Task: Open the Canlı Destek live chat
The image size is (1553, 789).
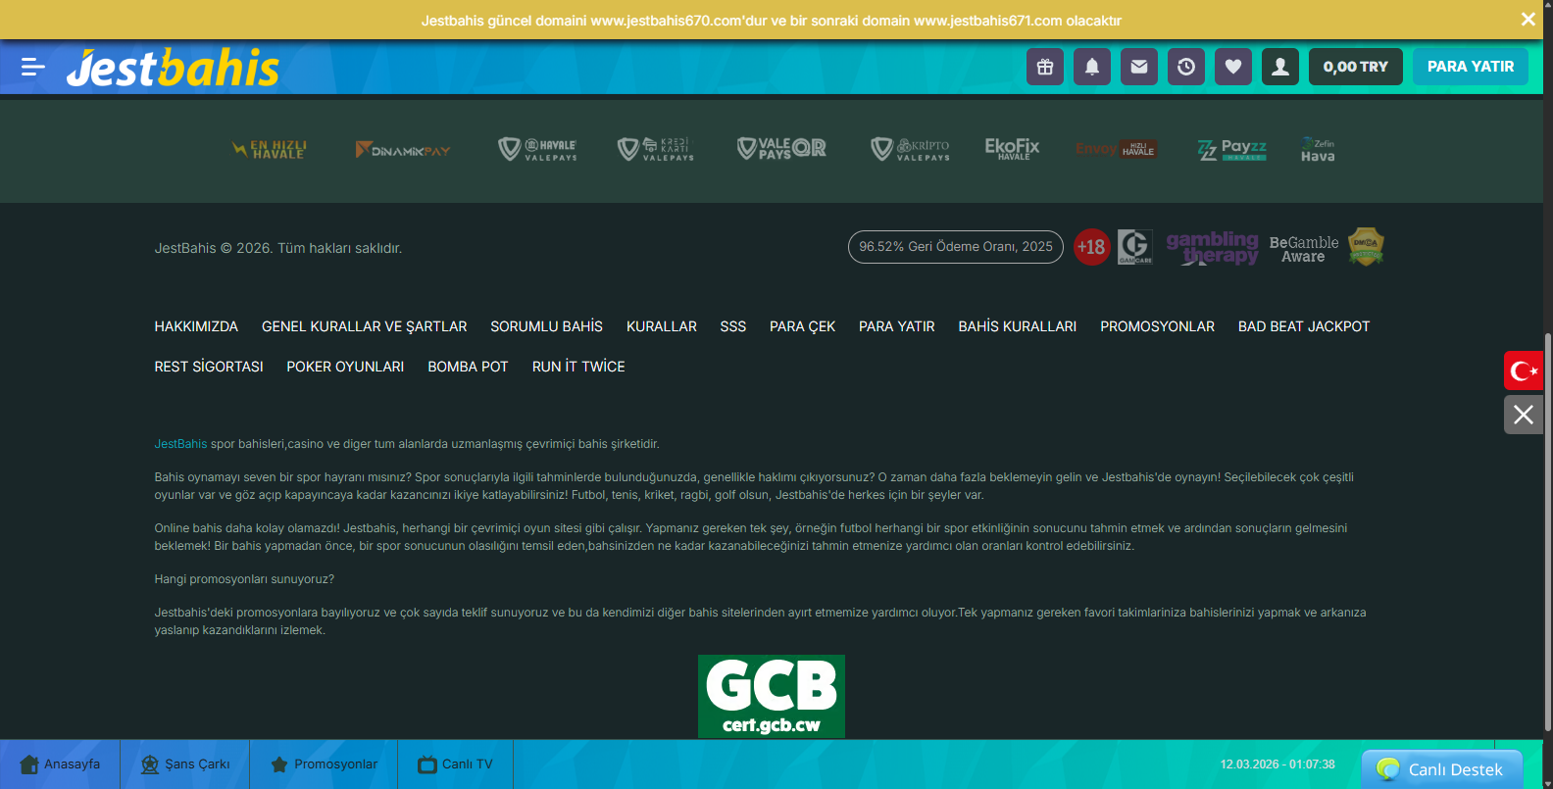Action: coord(1441,769)
